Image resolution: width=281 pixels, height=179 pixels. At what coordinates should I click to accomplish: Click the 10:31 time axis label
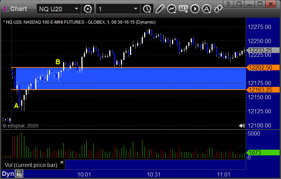click(x=154, y=174)
